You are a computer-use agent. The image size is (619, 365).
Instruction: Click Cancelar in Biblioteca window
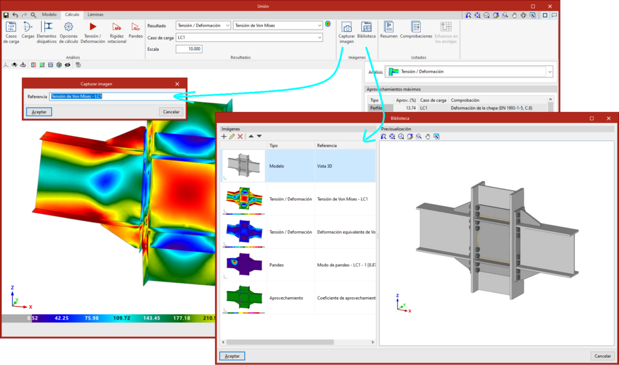click(603, 356)
